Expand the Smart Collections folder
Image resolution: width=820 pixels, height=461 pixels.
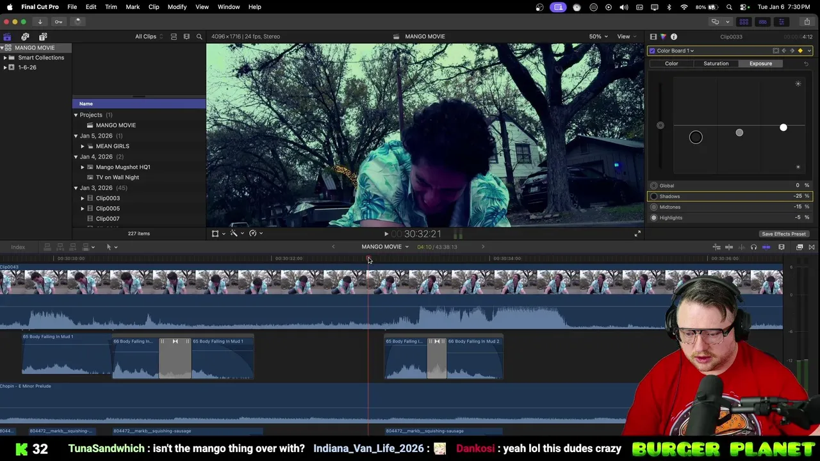coord(5,58)
